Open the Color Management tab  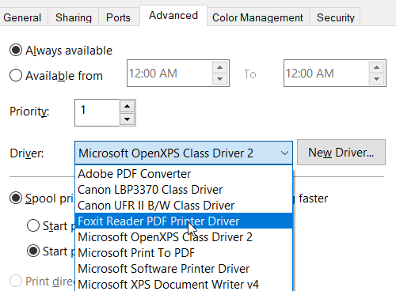(257, 17)
